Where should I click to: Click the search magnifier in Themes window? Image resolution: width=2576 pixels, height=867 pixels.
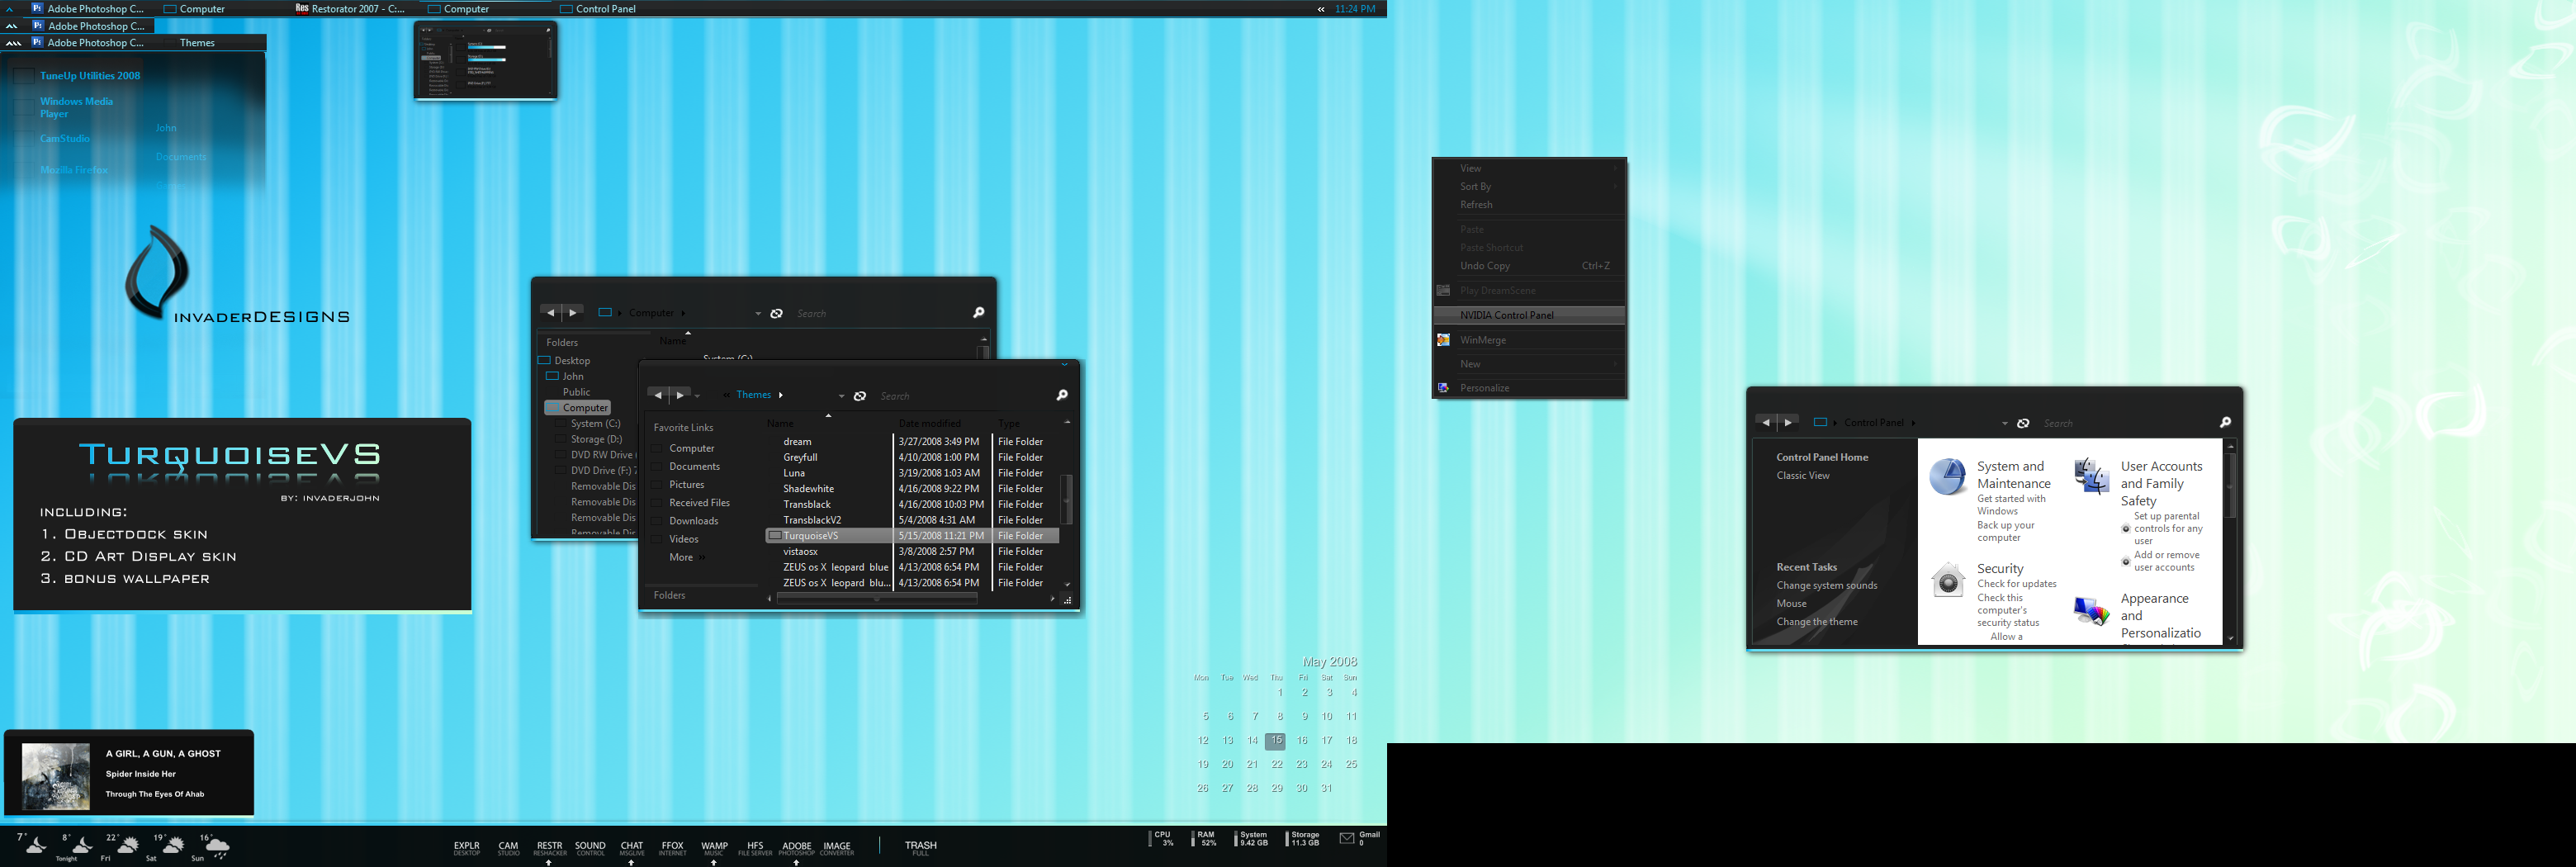[x=1061, y=395]
